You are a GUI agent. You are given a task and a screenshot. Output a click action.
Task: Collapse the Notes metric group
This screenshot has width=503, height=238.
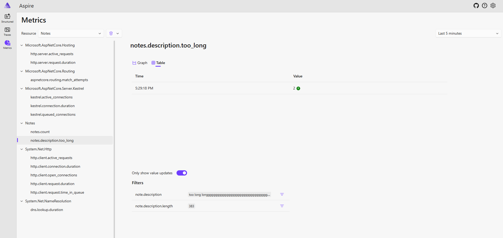tap(22, 123)
